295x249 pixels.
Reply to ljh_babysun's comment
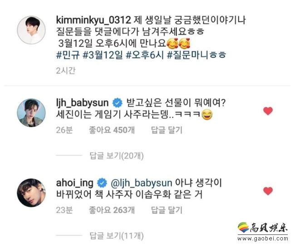pyautogui.click(x=167, y=130)
